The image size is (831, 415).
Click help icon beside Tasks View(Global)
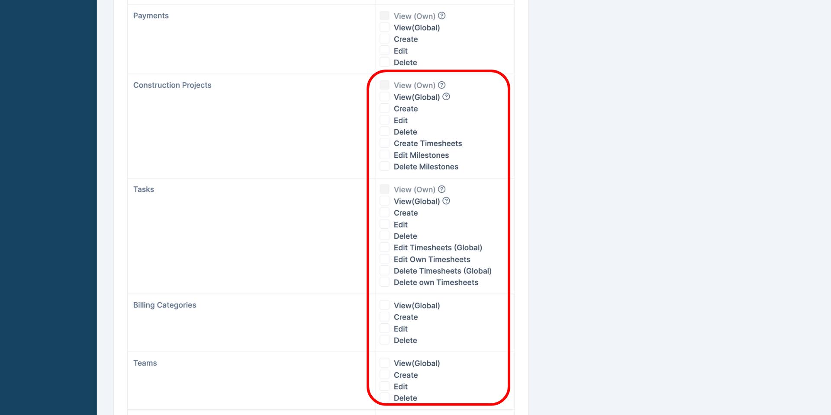tap(446, 201)
